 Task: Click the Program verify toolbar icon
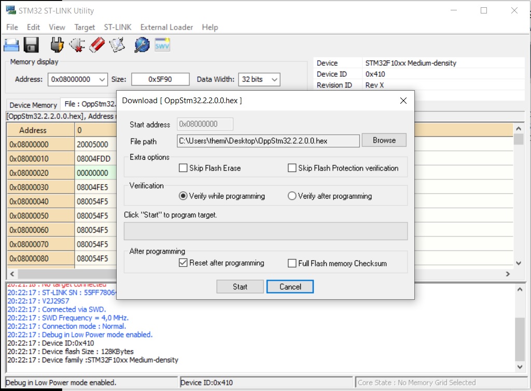117,45
